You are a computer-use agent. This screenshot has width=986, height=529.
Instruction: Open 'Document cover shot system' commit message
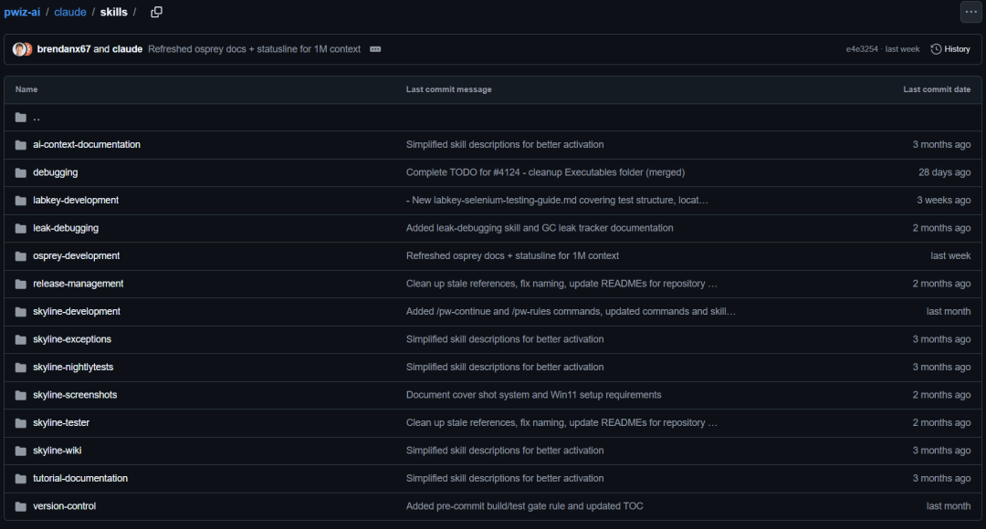[534, 395]
